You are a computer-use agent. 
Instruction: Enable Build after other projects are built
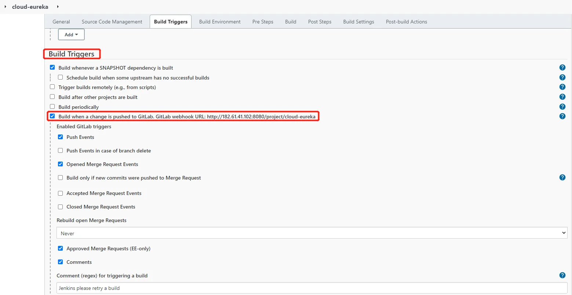52,97
